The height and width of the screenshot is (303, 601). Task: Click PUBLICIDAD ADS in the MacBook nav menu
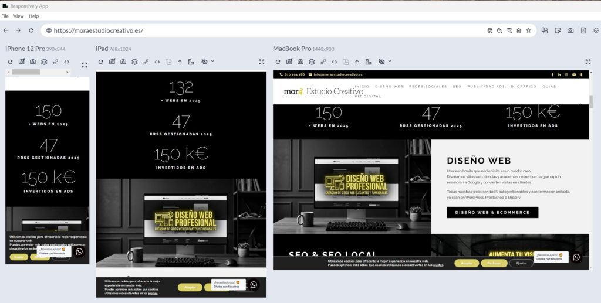[486, 87]
